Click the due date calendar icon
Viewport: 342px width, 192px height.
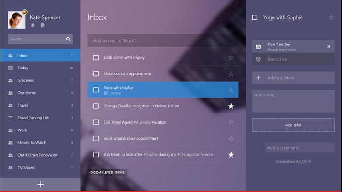[258, 46]
